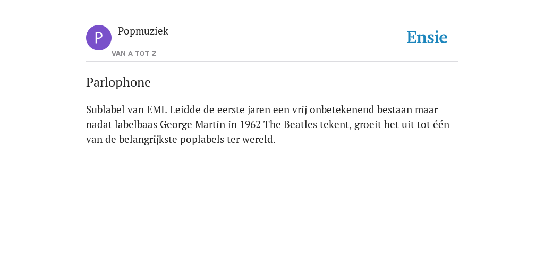Open the Popmuziek author name

coord(143,31)
